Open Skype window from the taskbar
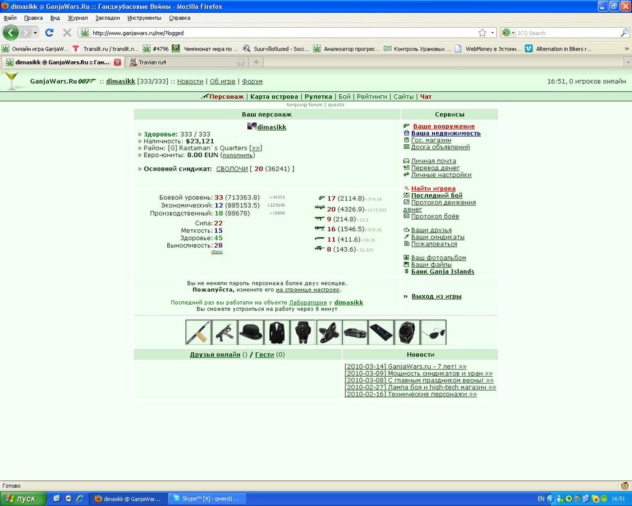The image size is (632, 506). [207, 499]
